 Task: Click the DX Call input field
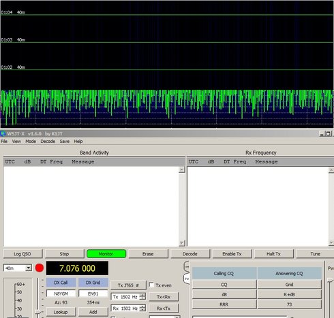click(x=61, y=293)
